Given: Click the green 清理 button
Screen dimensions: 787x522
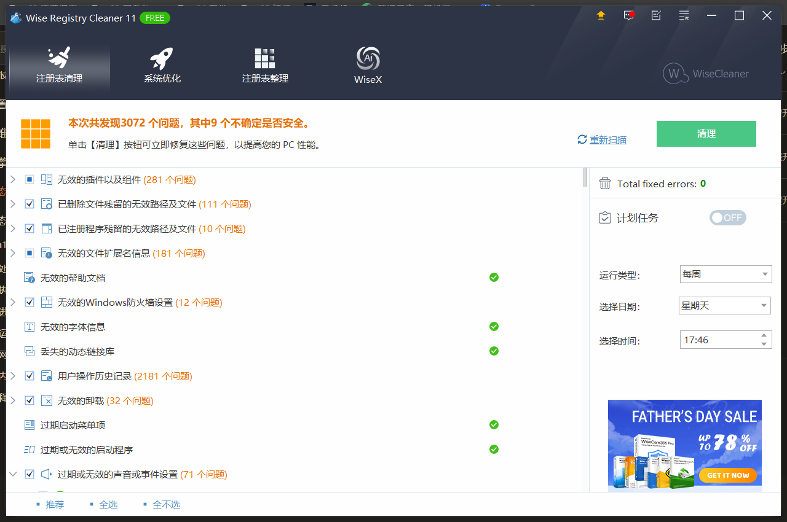Looking at the screenshot, I should [x=706, y=134].
